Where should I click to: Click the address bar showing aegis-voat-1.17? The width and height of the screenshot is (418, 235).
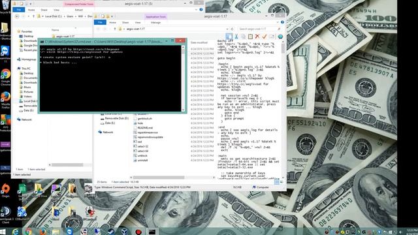pyautogui.click(x=172, y=29)
